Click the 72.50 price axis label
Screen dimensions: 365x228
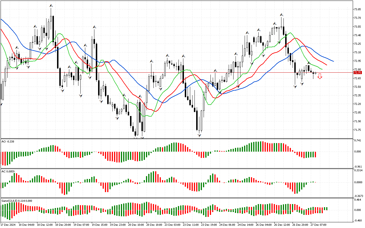point(357,87)
